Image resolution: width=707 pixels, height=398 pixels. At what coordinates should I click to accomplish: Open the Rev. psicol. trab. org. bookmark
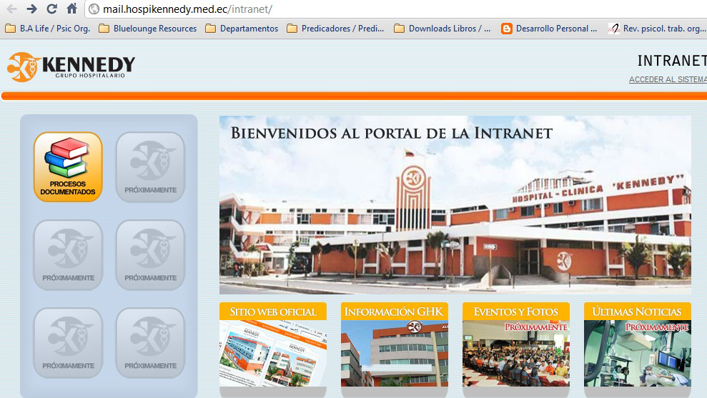[x=657, y=29]
